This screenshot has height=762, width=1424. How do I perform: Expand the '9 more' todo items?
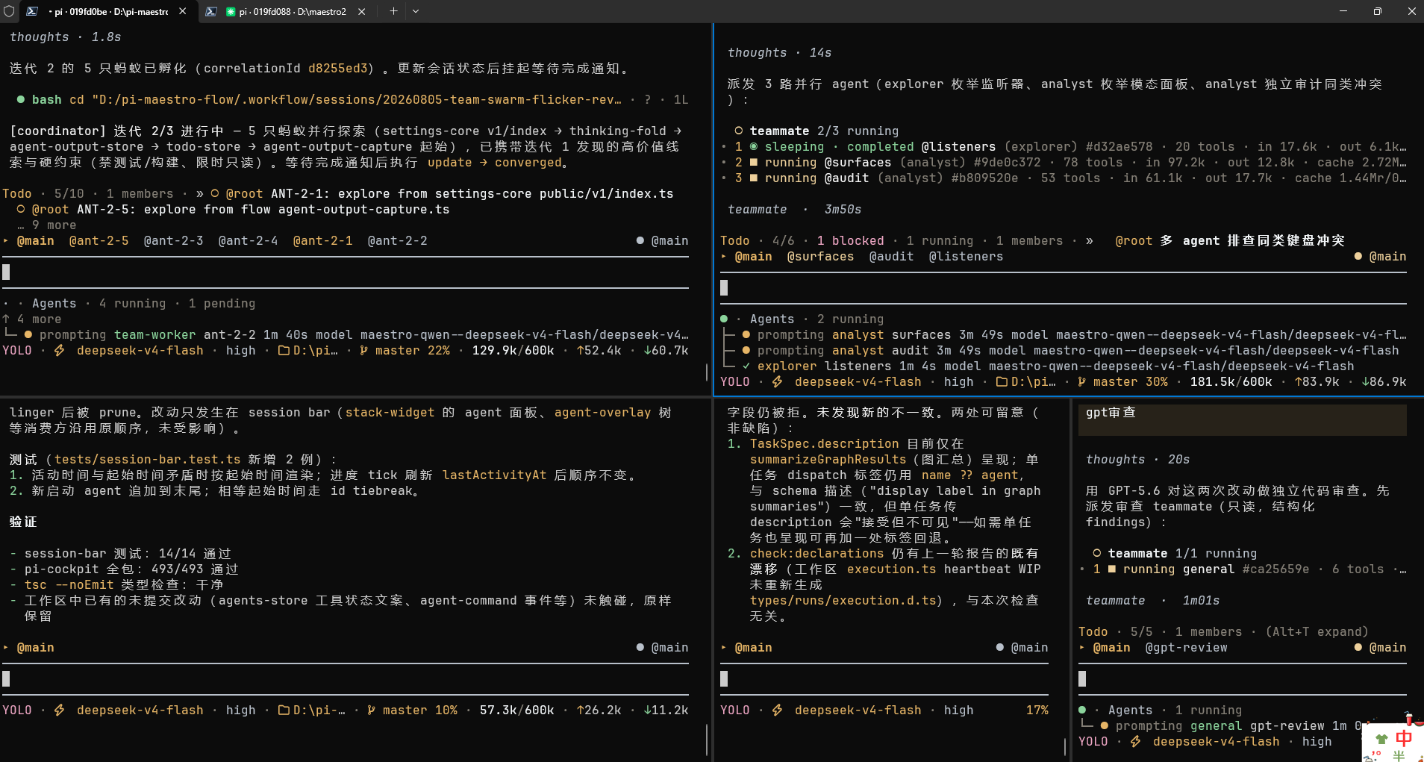(46, 225)
